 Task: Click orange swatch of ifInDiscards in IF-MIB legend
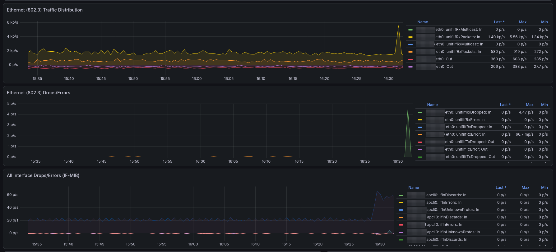click(401, 217)
